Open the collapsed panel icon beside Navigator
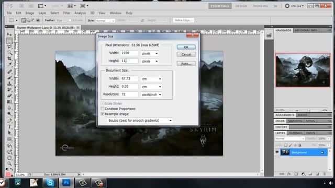Image resolution: width=335 pixels, height=188 pixels. click(x=269, y=35)
